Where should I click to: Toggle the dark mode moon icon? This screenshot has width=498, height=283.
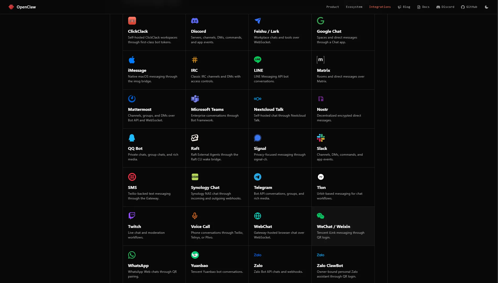(x=486, y=7)
